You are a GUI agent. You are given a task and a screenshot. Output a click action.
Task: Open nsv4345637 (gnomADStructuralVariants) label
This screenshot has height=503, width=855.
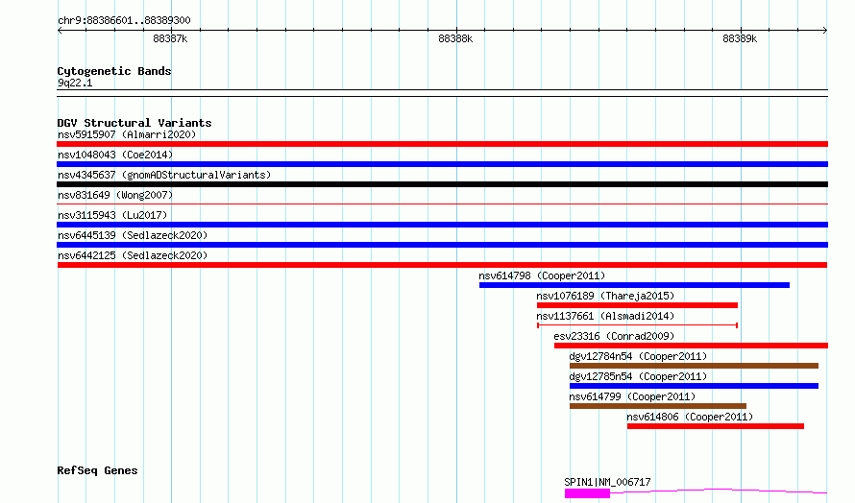coord(164,175)
